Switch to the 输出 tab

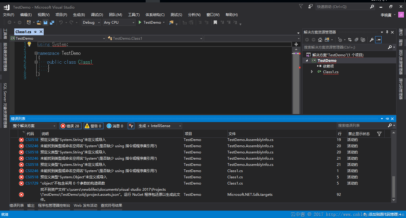[x=31, y=206]
